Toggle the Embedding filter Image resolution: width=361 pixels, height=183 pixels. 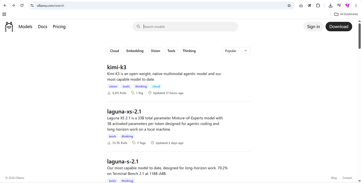pyautogui.click(x=135, y=51)
